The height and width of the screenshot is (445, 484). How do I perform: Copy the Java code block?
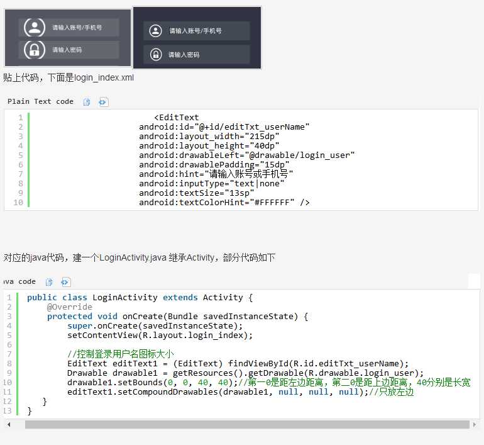coord(49,282)
